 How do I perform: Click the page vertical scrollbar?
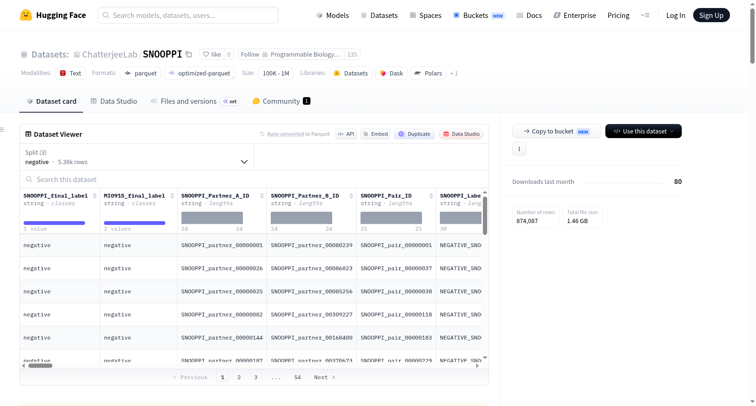pyautogui.click(x=752, y=36)
